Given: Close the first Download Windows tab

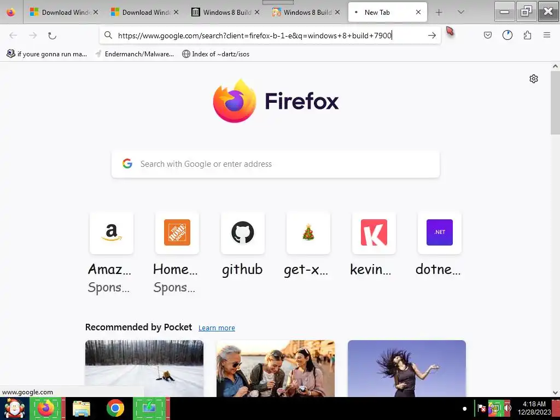Looking at the screenshot, I should (96, 12).
